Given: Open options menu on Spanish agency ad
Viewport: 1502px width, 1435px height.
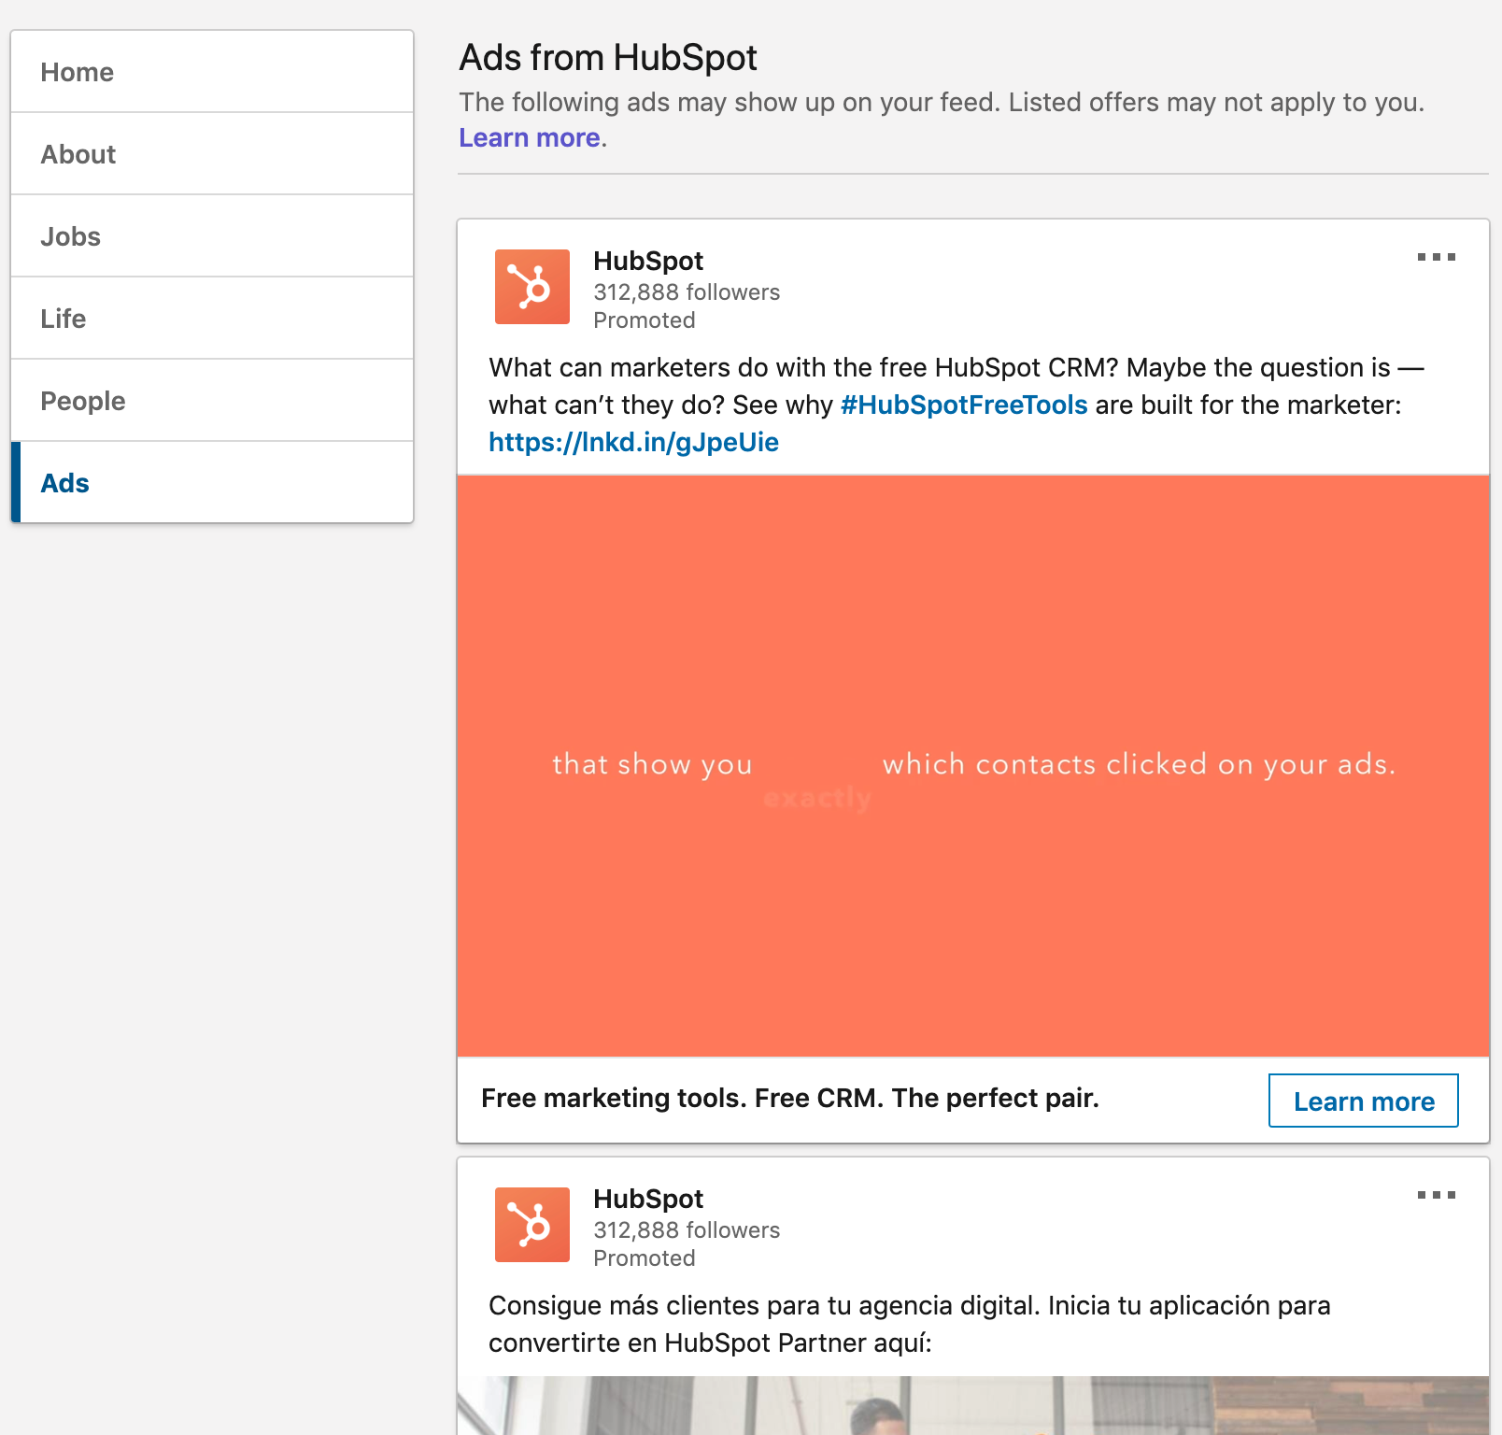Looking at the screenshot, I should [1437, 1195].
